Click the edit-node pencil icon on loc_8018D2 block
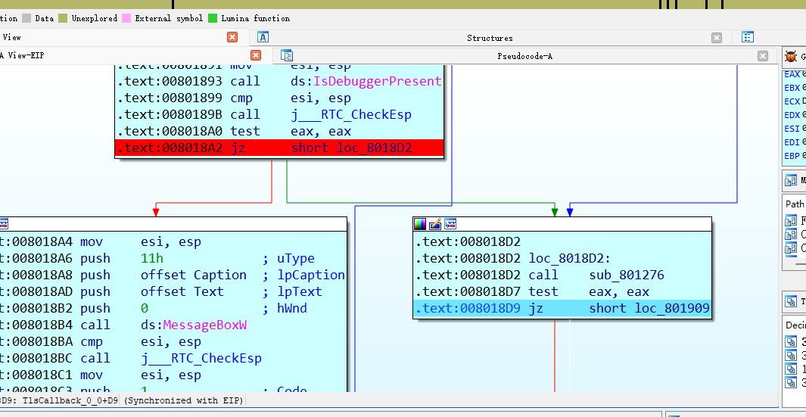The width and height of the screenshot is (806, 417). coord(435,224)
